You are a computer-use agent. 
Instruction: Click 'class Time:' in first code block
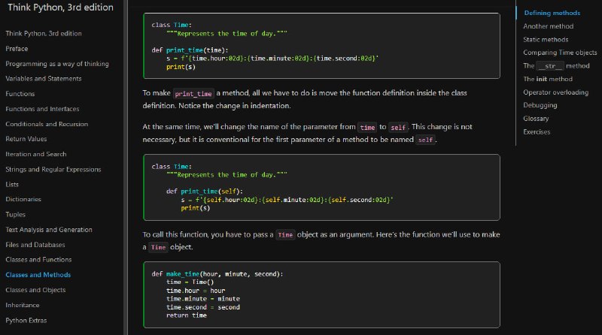click(172, 25)
